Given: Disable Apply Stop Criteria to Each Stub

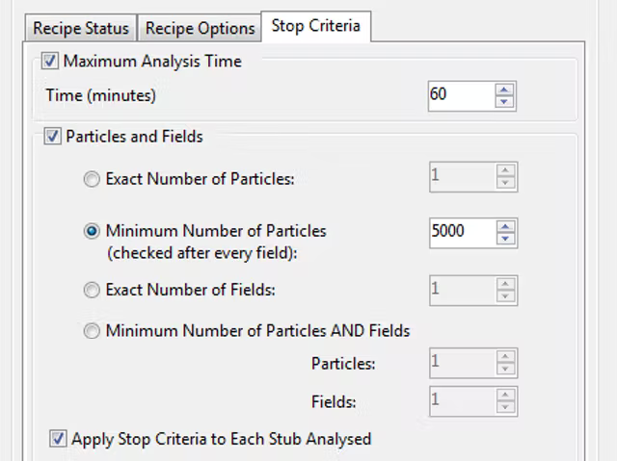Looking at the screenshot, I should pos(58,439).
